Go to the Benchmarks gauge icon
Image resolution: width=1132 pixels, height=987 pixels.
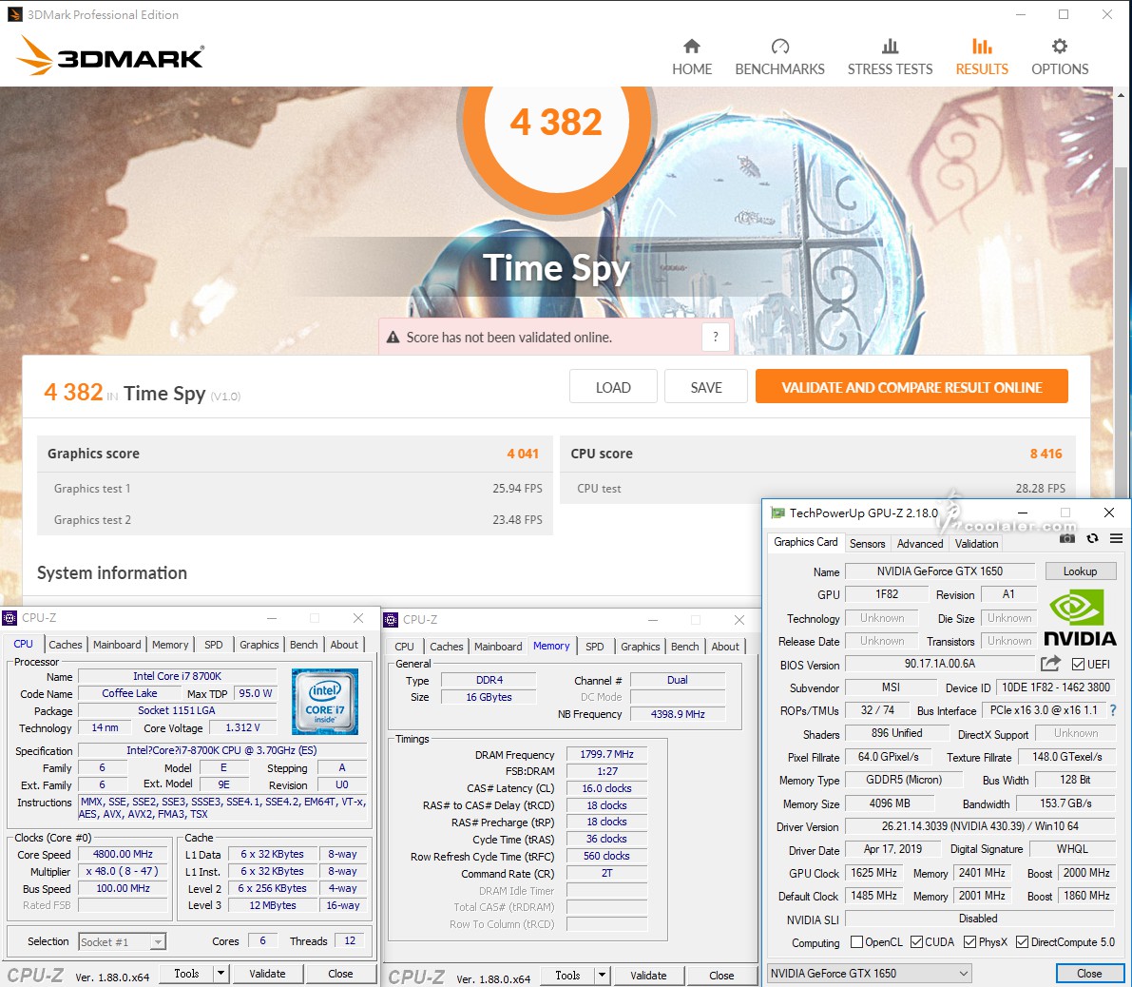(779, 47)
